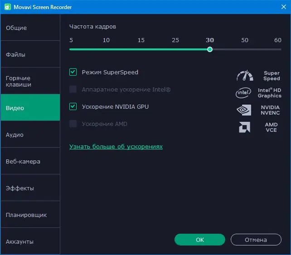Switch to the Файлы tab
Image resolution: width=291 pixels, height=255 pixels.
(x=30, y=54)
